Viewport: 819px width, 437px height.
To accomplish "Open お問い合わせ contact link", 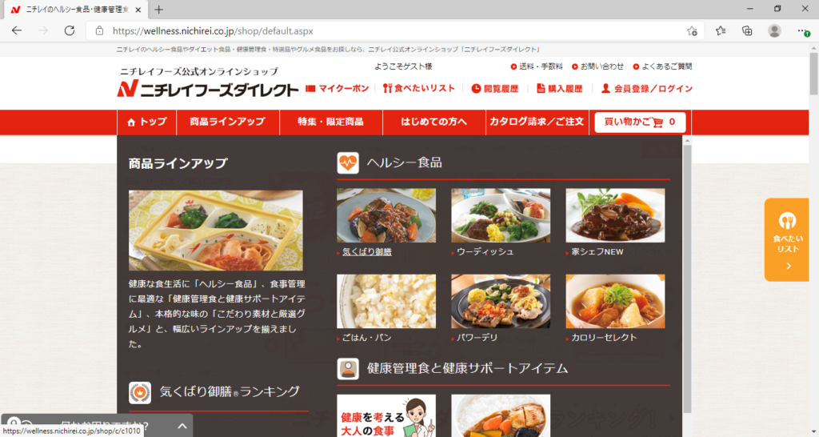I will [x=597, y=66].
